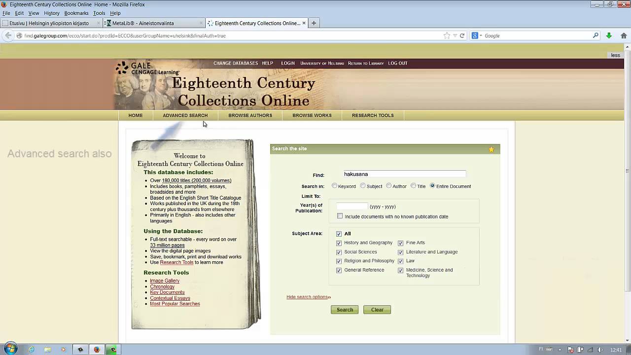This screenshot has width=631, height=355.
Task: Open RESEARCH TOOLS navigation item
Action: [x=373, y=115]
